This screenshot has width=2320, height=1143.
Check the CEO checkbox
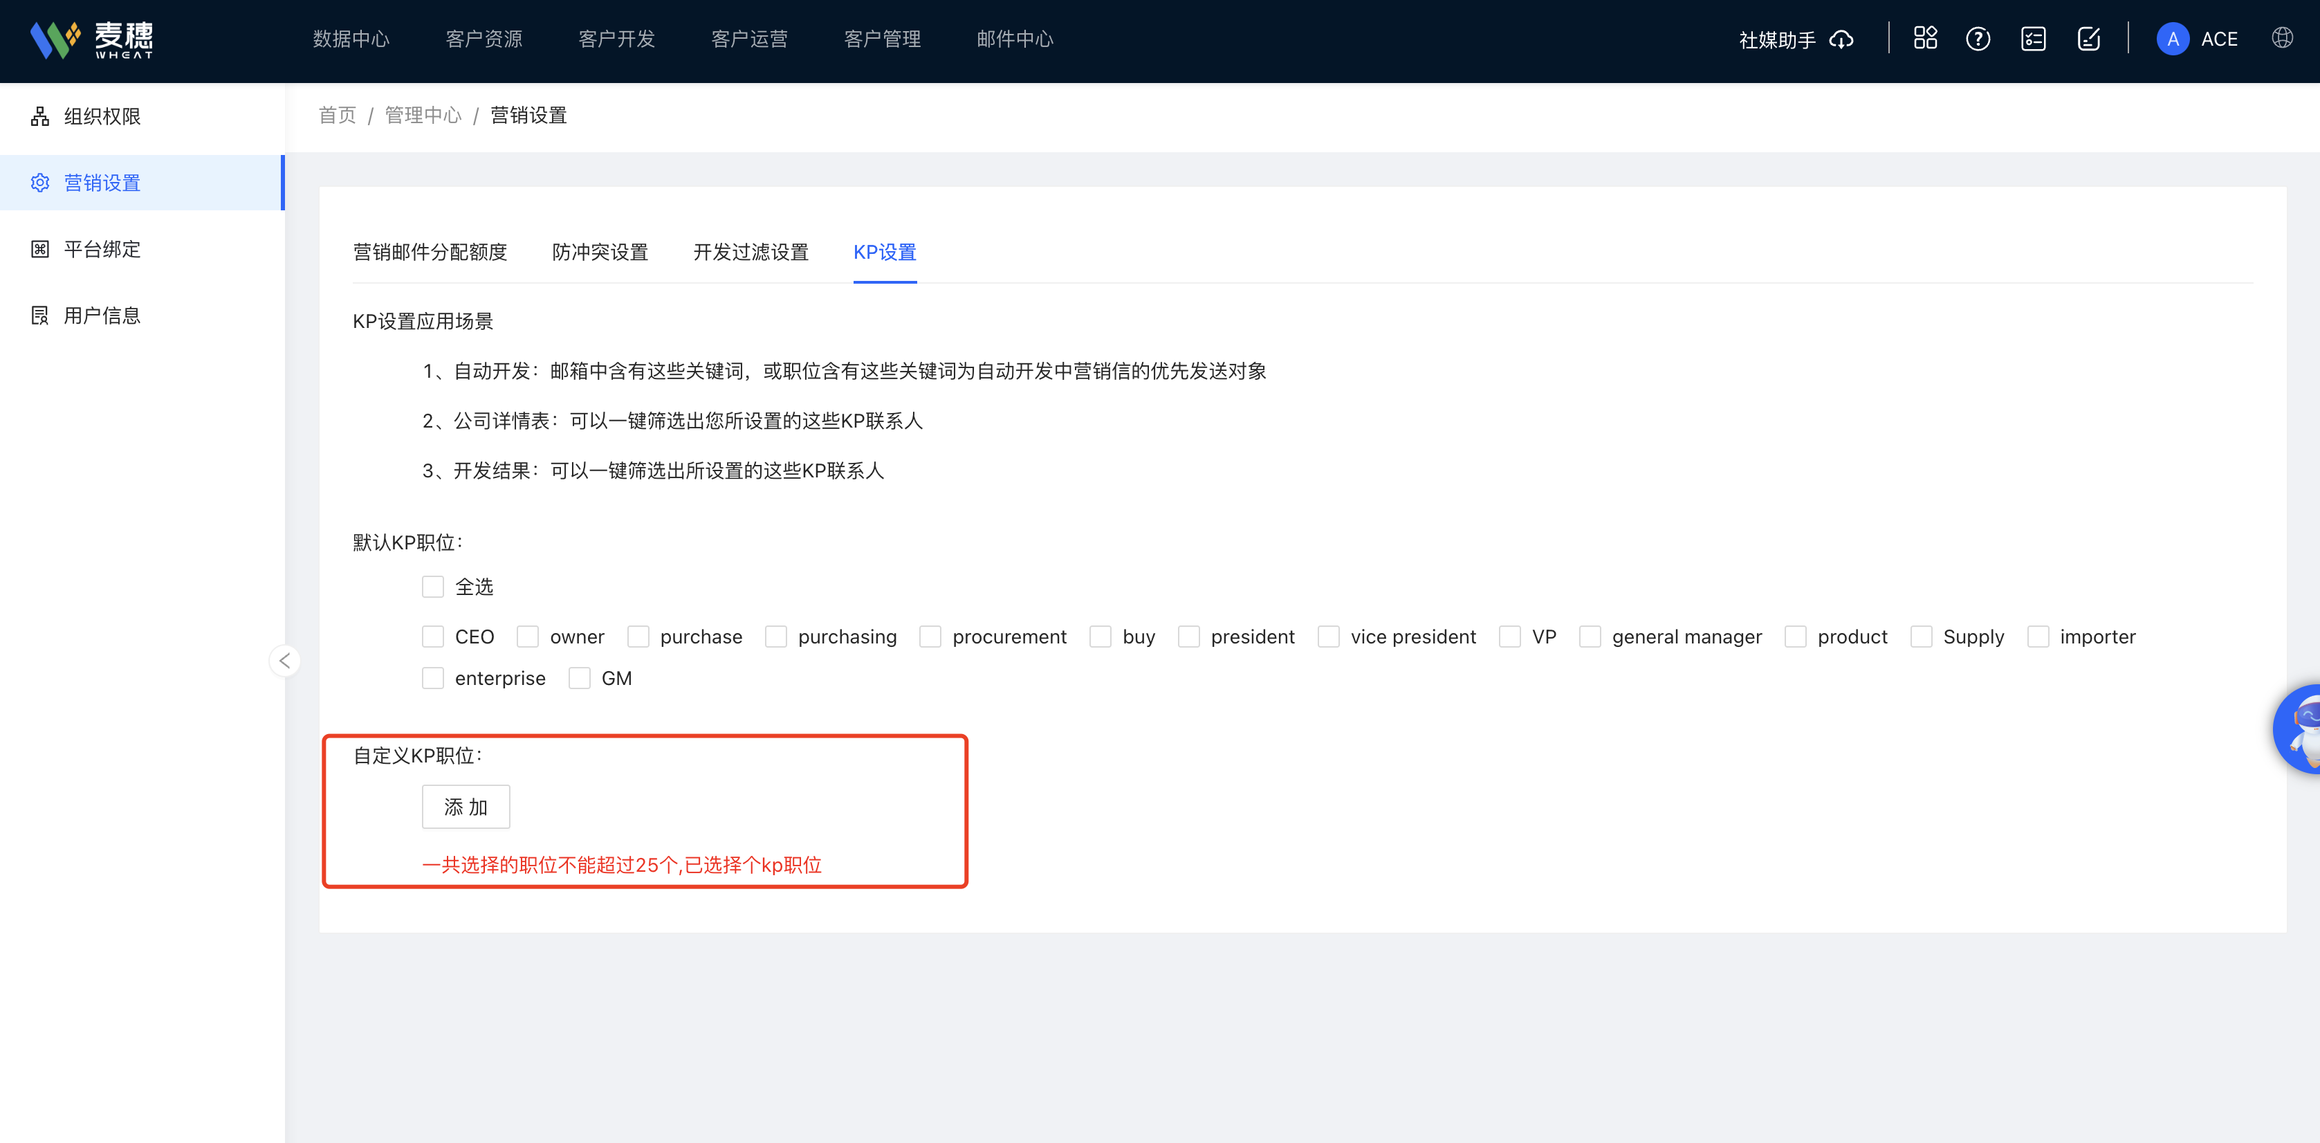pos(433,637)
